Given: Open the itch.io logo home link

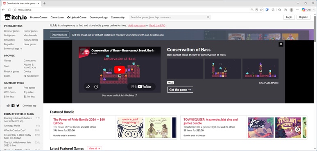Looking at the screenshot, I should click(16, 17).
